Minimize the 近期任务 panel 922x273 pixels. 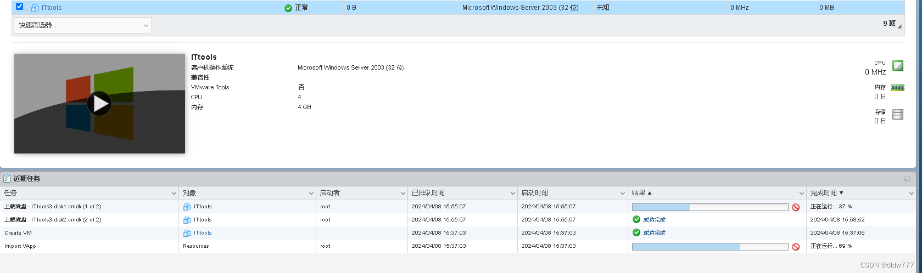(x=907, y=179)
